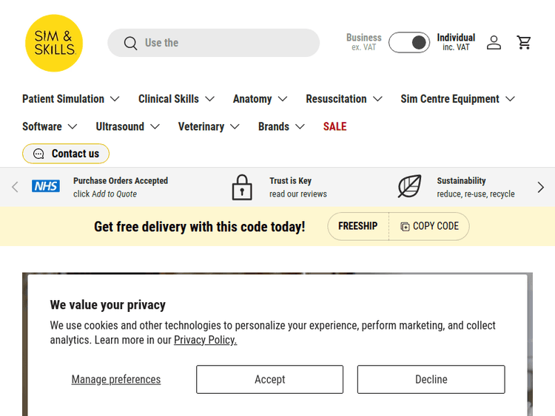
Task: Click into the search input field
Action: (x=222, y=43)
